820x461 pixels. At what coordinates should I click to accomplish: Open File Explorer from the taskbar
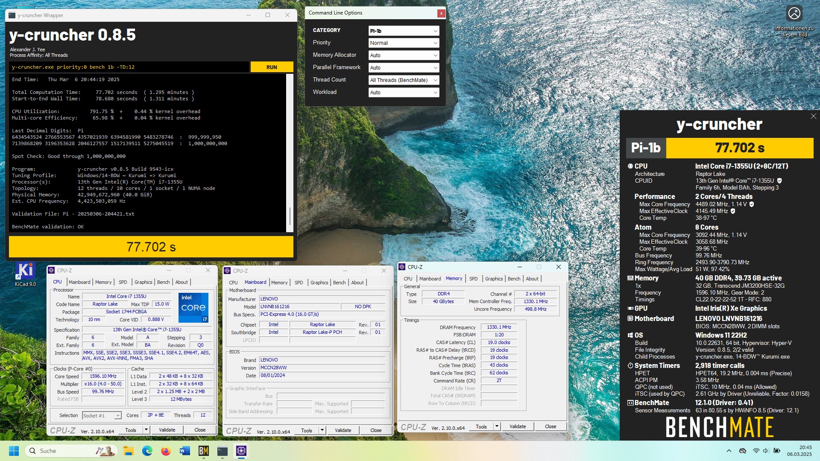(x=128, y=451)
